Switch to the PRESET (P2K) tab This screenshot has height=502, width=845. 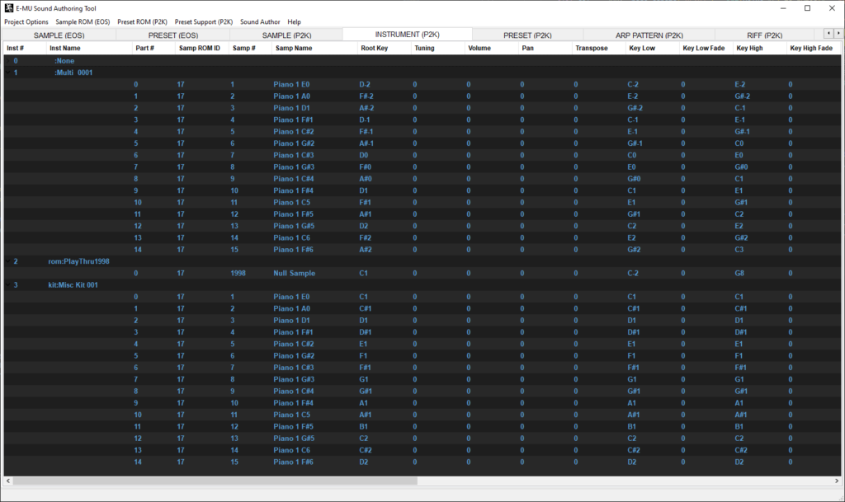527,35
